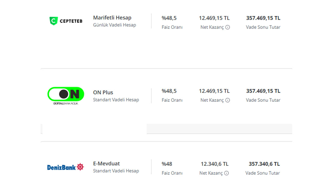Open info icon beside ON Plus Net Kazanç

coord(228,100)
